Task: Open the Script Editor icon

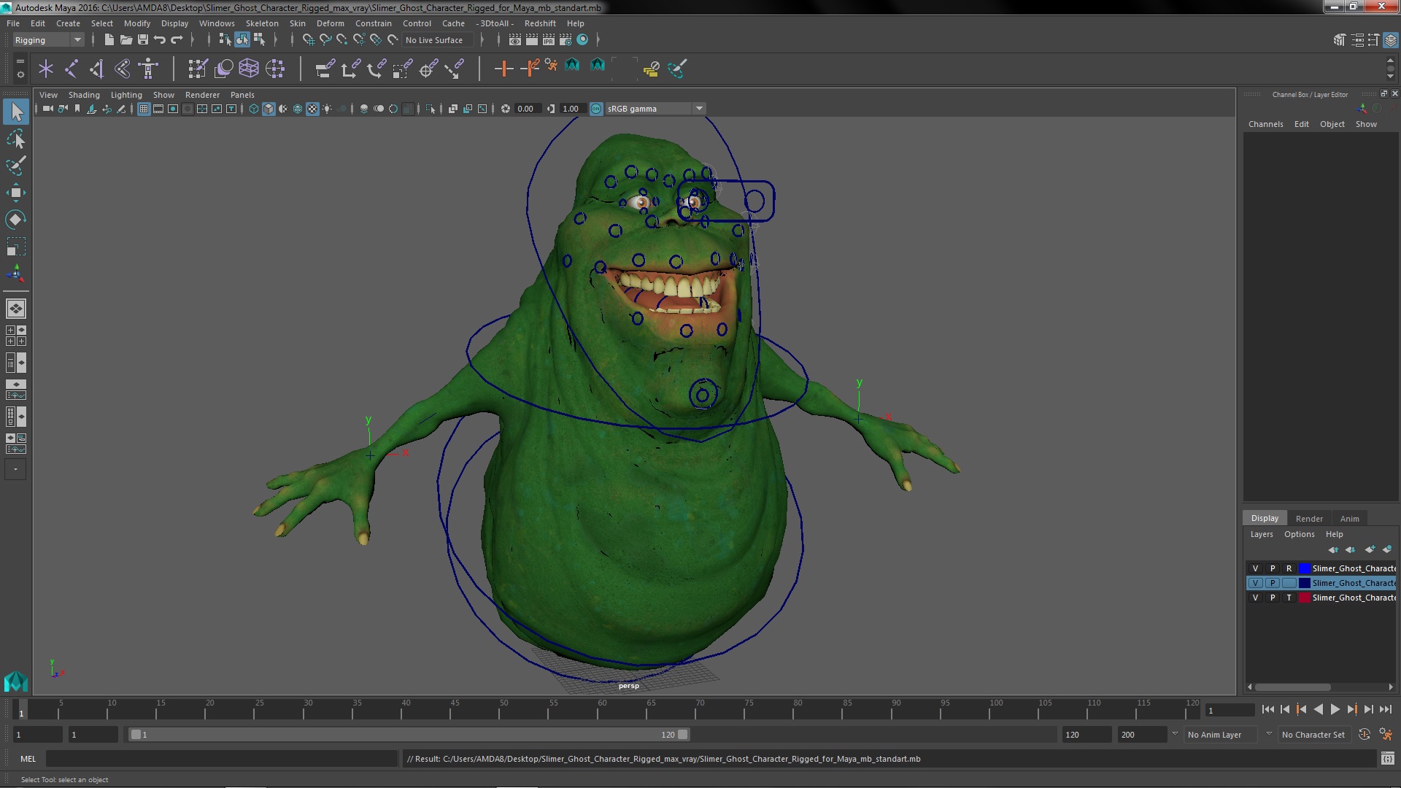Action: click(1387, 759)
